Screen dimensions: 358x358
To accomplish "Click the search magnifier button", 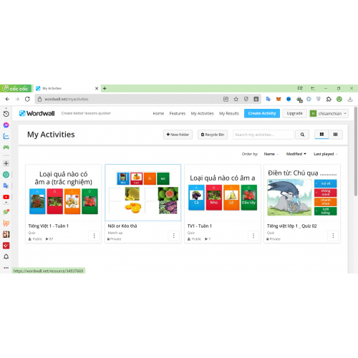I will [302, 135].
